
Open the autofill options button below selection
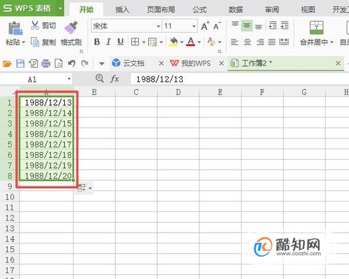pyautogui.click(x=84, y=188)
